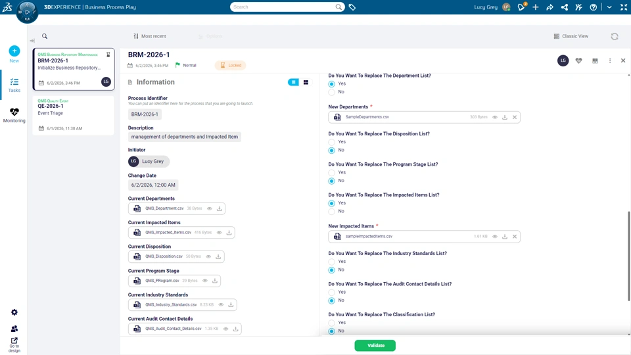Switch to Classic View
The height and width of the screenshot is (355, 631).
[571, 36]
